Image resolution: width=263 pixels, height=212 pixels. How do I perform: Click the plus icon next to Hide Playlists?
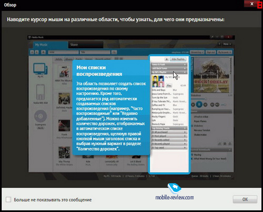[x=167, y=59]
